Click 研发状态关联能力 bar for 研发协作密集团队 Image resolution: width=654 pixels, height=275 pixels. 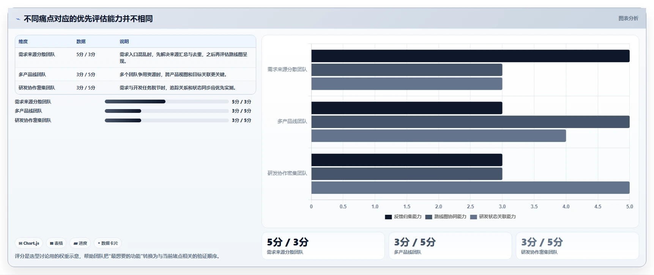(x=470, y=188)
